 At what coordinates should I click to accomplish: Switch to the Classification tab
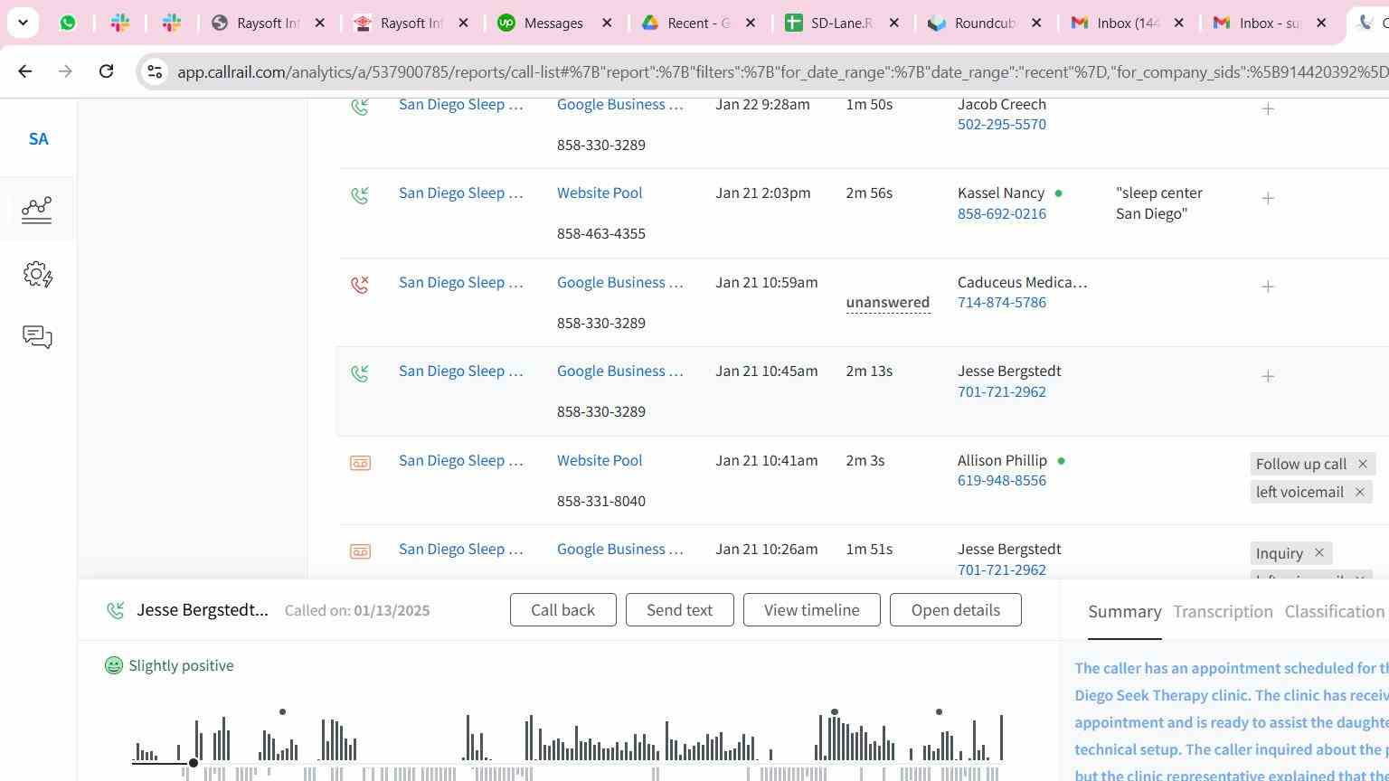1335,612
